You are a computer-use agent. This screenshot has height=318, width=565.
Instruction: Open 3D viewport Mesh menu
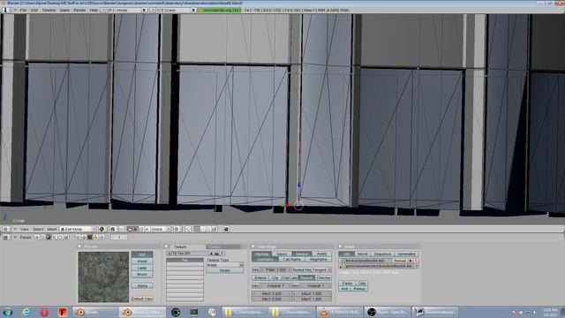tap(52, 229)
